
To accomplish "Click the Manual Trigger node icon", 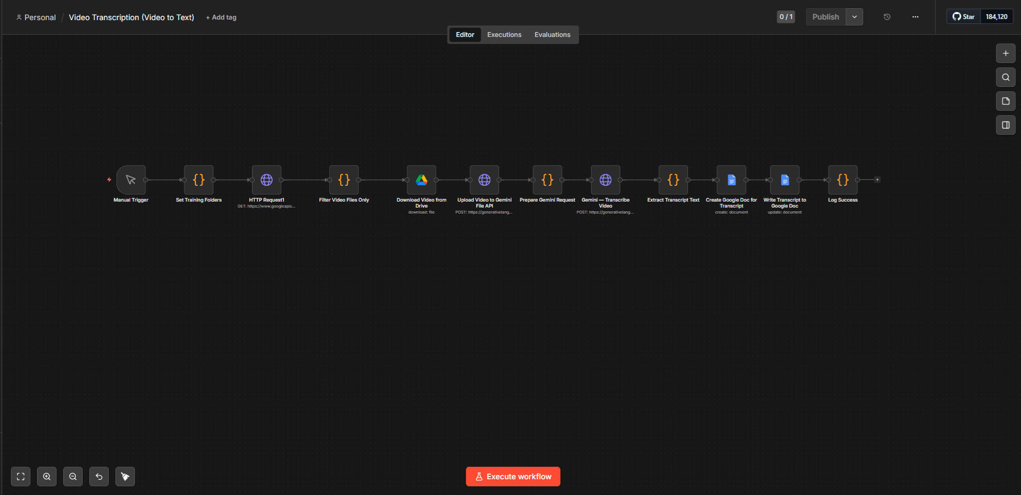I will tap(131, 180).
